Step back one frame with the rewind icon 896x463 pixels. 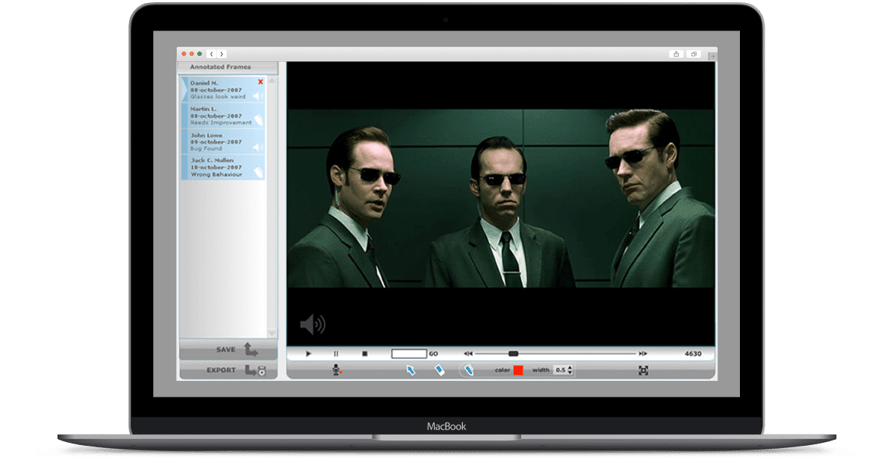point(468,354)
